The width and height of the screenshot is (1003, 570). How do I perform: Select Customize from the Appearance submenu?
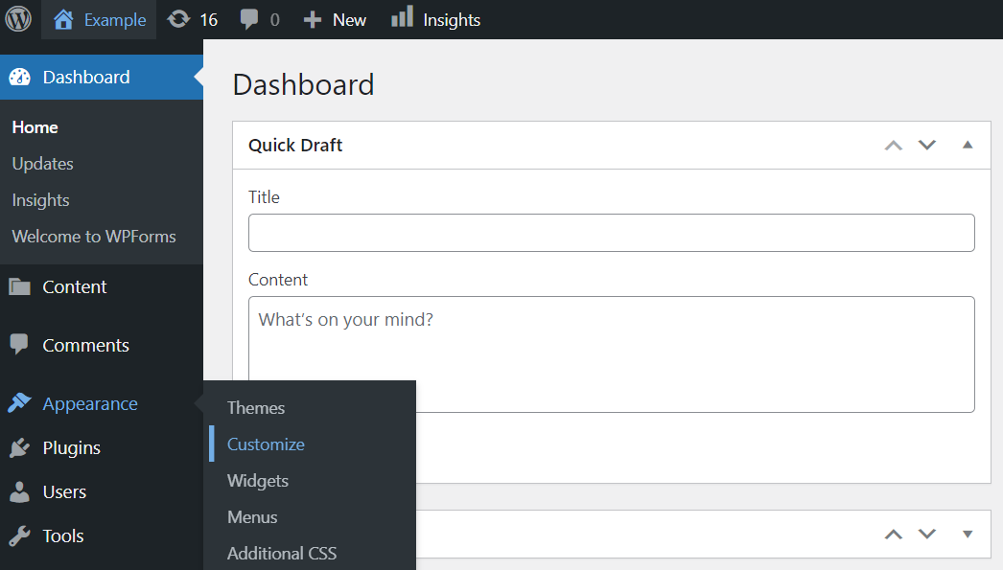266,444
